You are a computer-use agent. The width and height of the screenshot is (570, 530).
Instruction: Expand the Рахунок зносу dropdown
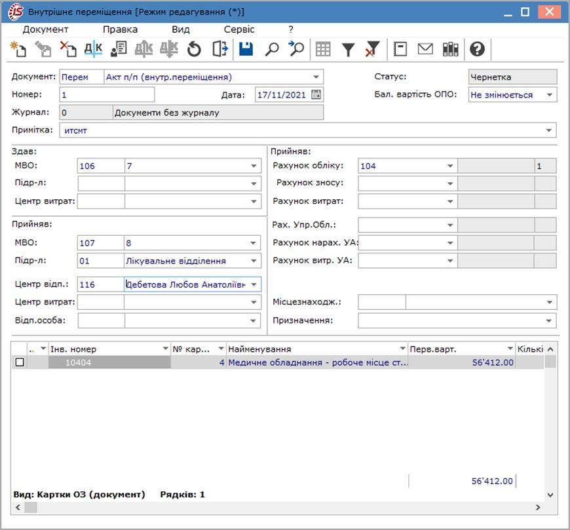[x=450, y=183]
